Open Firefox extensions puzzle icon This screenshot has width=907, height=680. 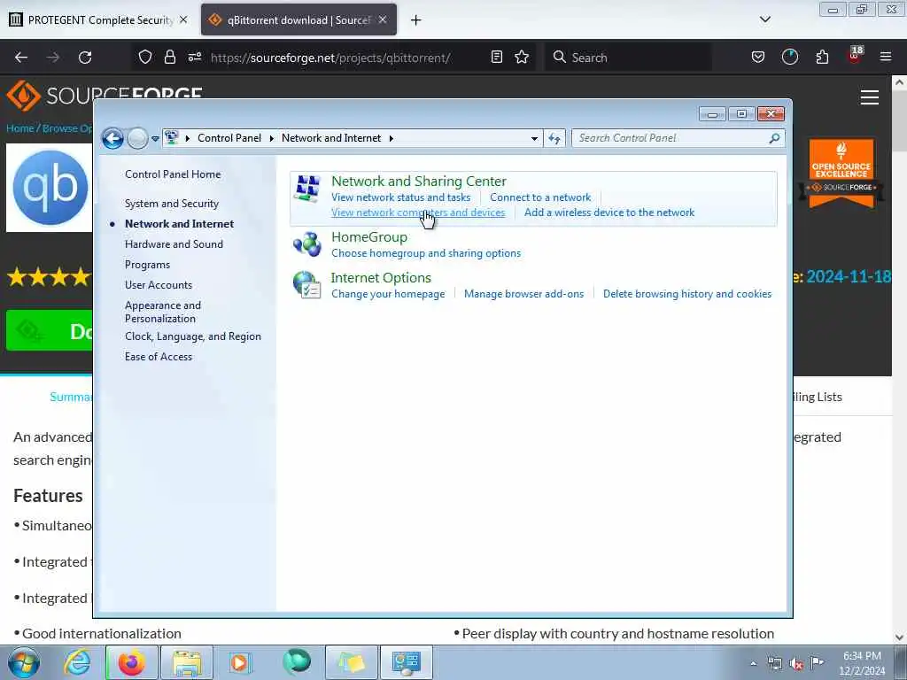click(x=822, y=58)
